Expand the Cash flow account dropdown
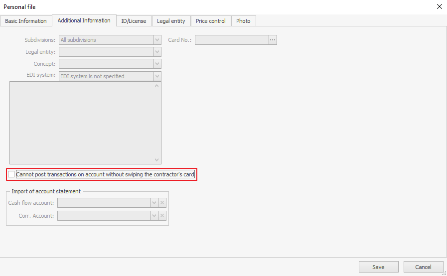The image size is (447, 276). [154, 203]
